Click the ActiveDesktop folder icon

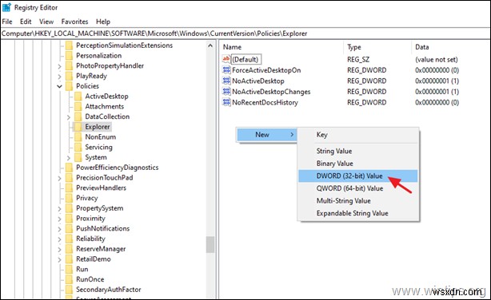(x=78, y=97)
